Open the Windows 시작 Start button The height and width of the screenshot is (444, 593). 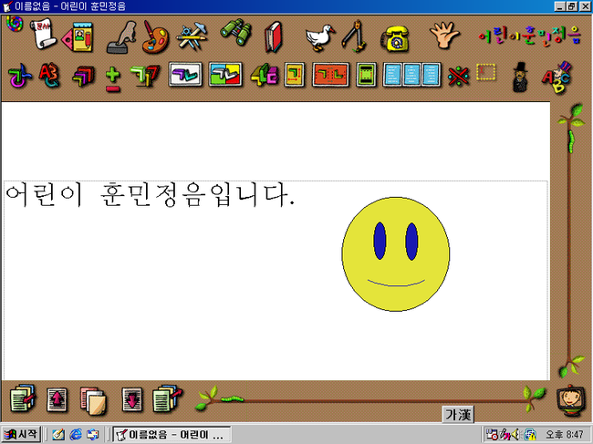[22, 434]
